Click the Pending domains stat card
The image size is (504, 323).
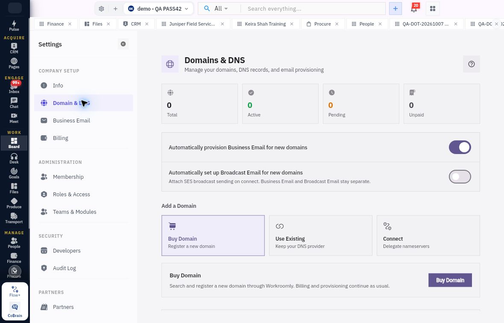click(x=361, y=104)
